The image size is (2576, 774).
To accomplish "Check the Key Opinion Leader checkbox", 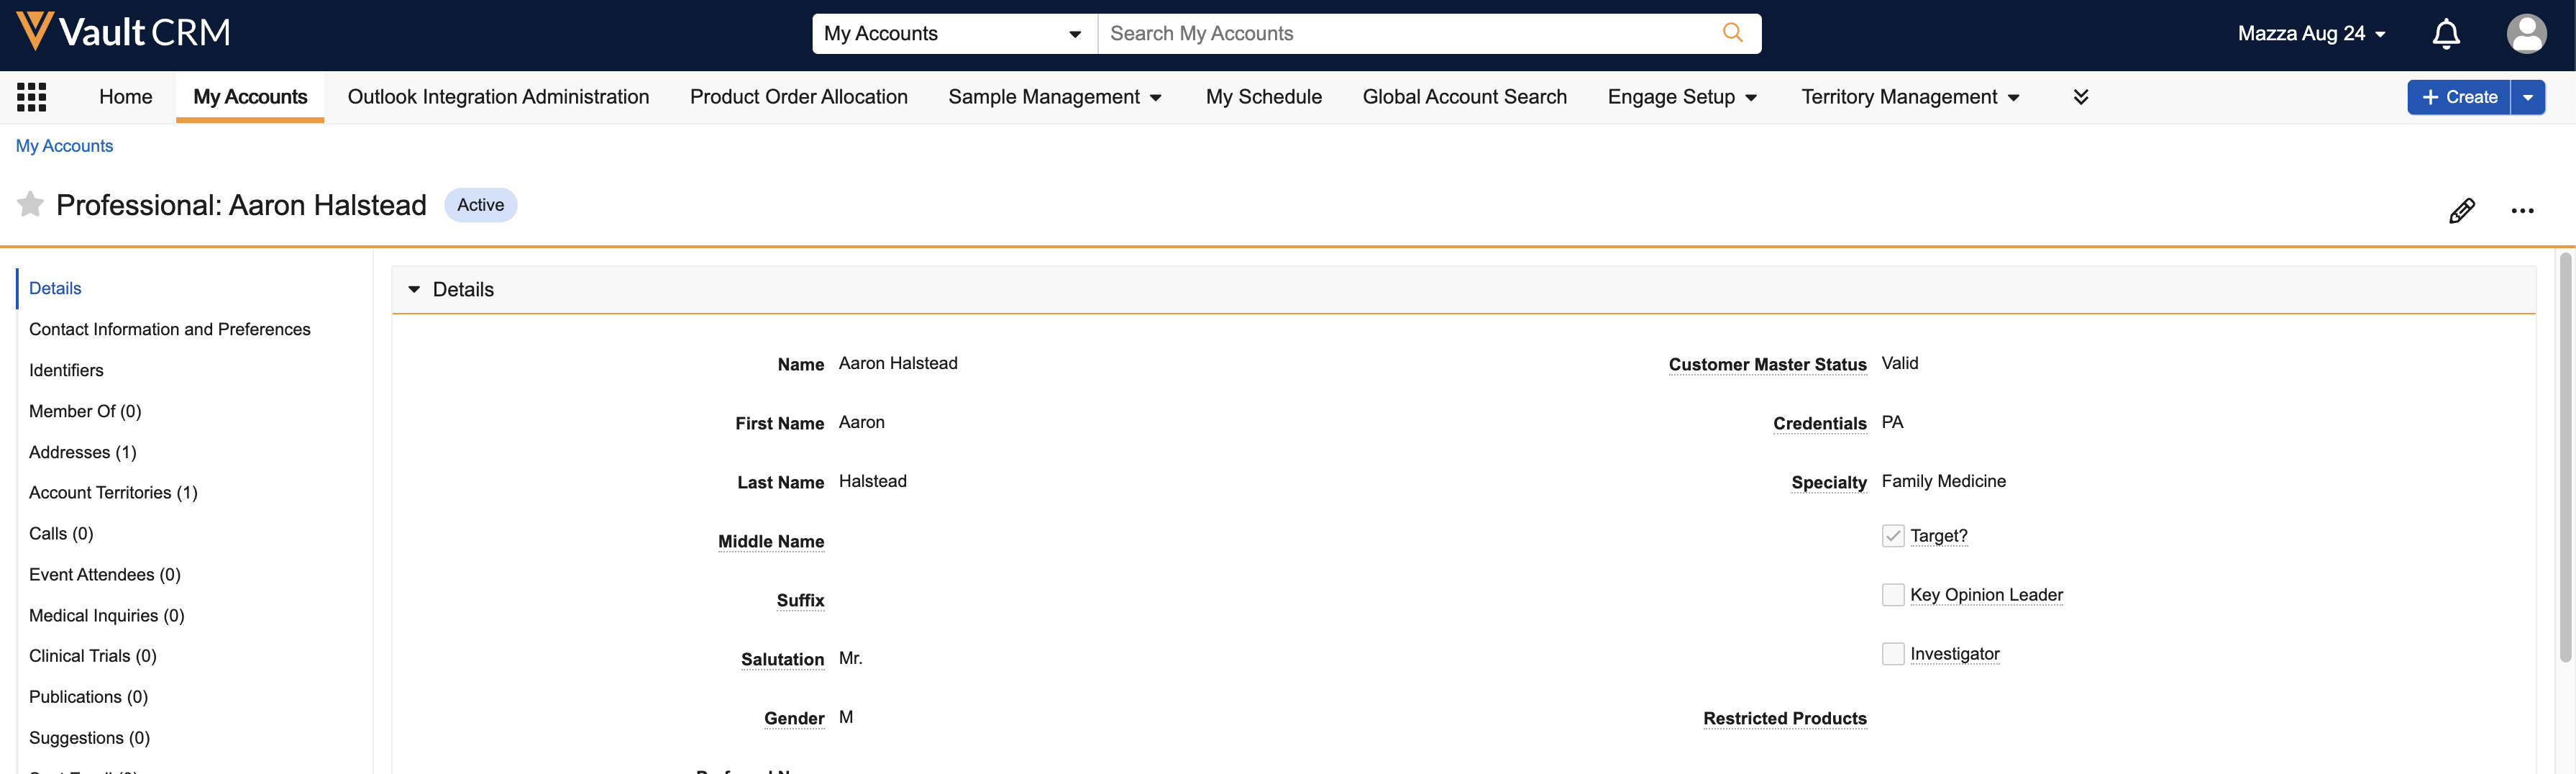I will coord(1892,595).
